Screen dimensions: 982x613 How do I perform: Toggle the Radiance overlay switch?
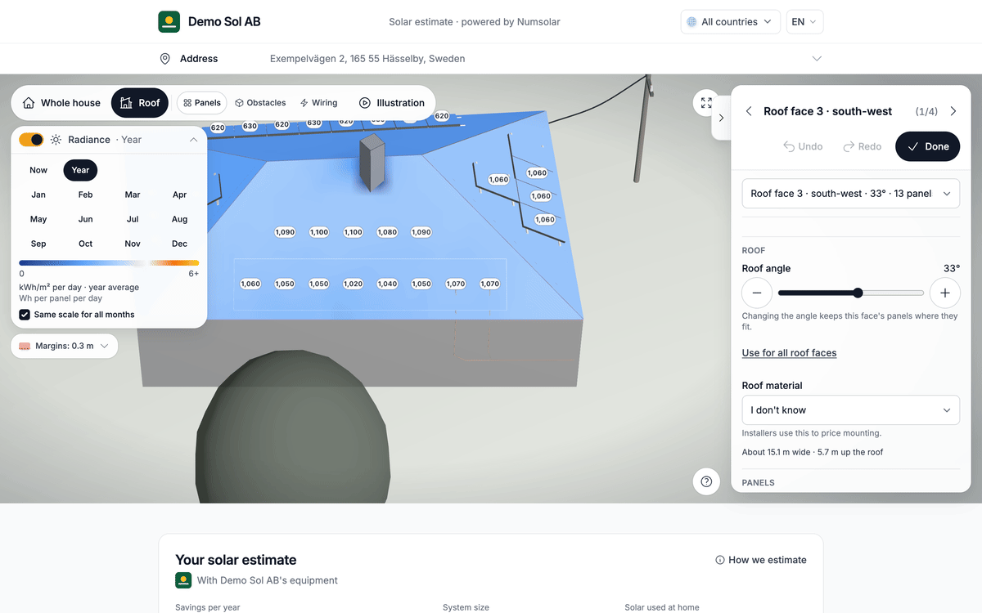coord(31,140)
